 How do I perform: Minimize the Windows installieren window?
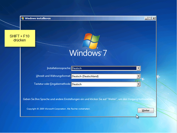(146, 18)
